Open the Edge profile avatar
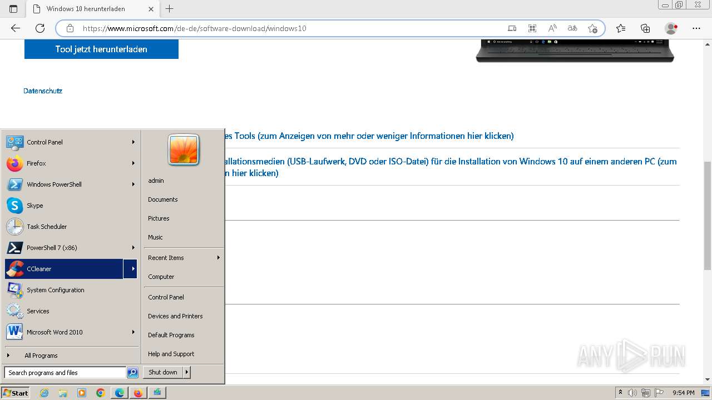Screen dimensions: 712x400 671,28
